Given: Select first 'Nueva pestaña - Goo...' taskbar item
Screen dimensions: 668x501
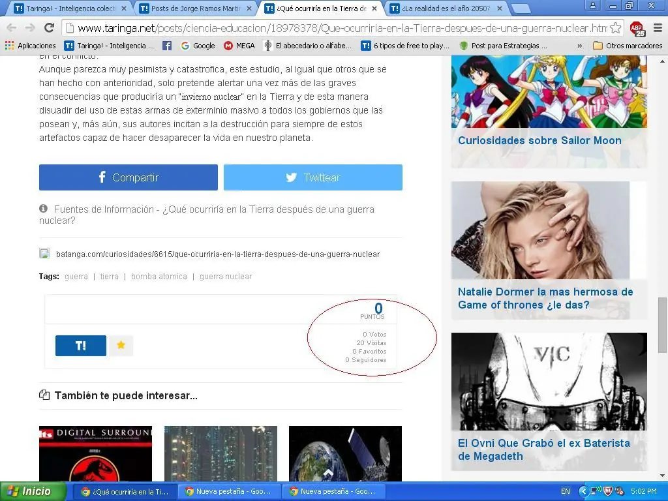Looking at the screenshot, I should (x=230, y=492).
